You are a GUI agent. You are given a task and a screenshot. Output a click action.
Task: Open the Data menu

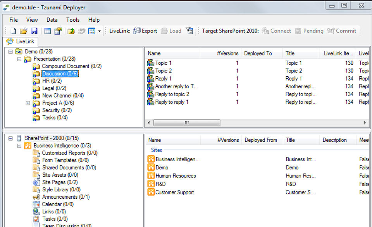point(52,20)
